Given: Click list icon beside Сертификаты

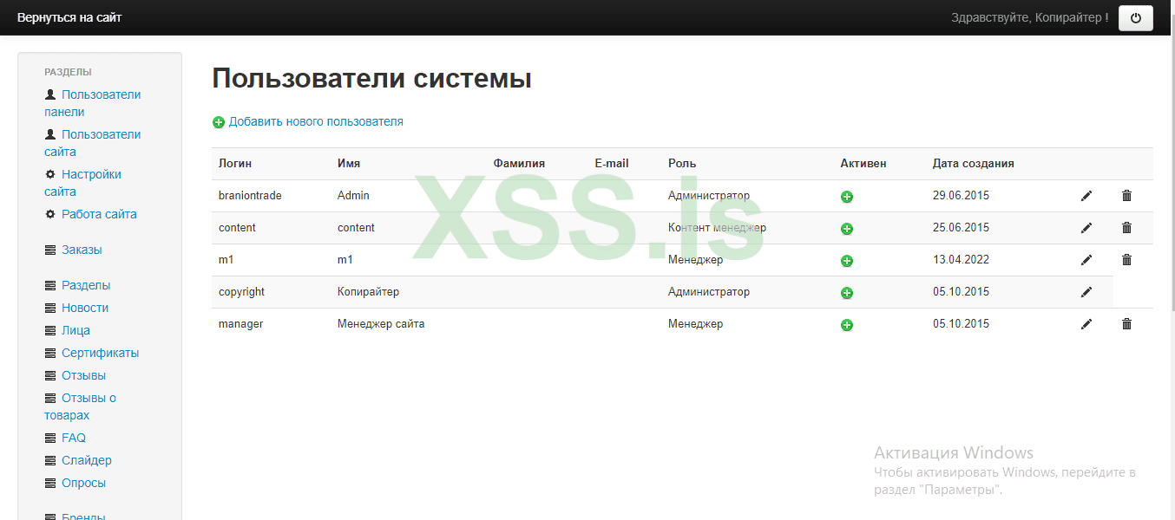Looking at the screenshot, I should pos(50,353).
